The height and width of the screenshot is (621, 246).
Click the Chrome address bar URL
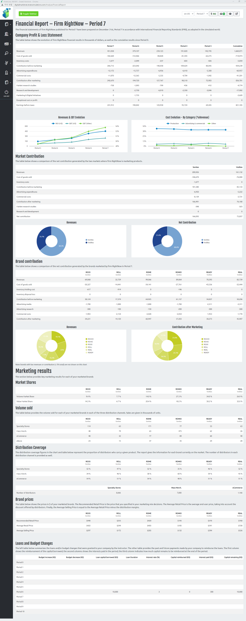(x=40, y=5)
